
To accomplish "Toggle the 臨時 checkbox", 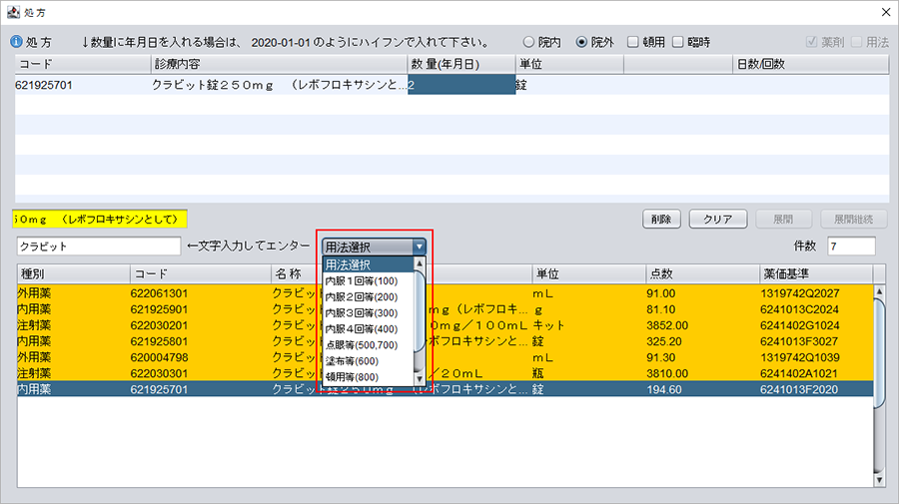I will tap(677, 42).
